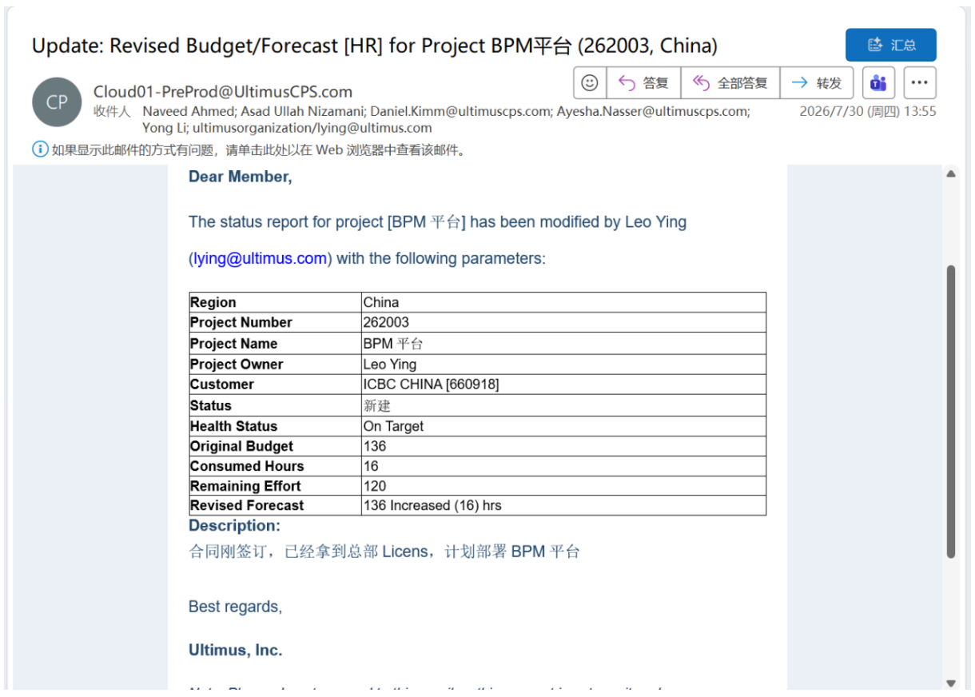The height and width of the screenshot is (697, 975).
Task: Click the received date 2026/7/30 13:55
Action: coord(868,112)
